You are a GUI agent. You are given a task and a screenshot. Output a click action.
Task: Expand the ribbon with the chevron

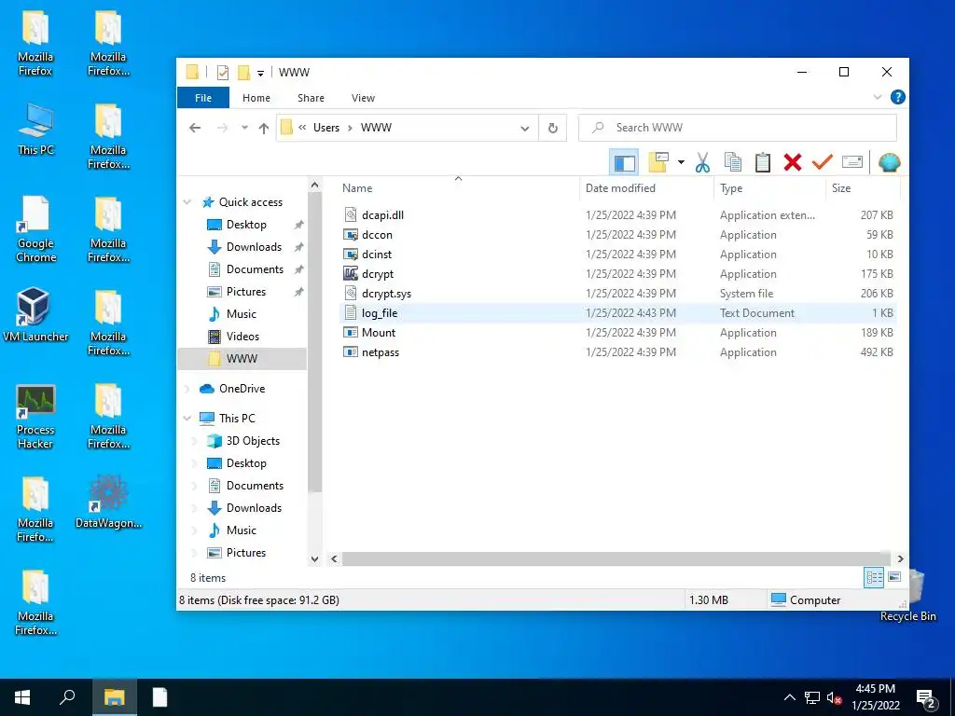(x=878, y=97)
